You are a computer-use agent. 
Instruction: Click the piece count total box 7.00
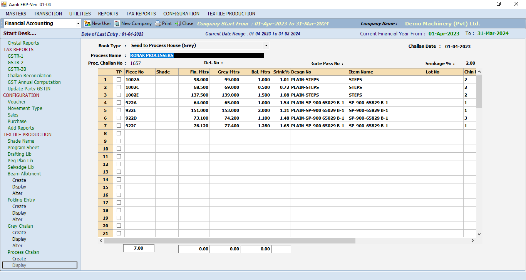[139, 248]
